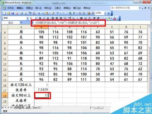Apply Percent style format
Screen dimensions: 152x114
(73, 18)
